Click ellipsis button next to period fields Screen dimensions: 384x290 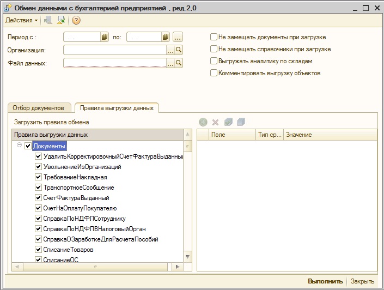(178, 37)
